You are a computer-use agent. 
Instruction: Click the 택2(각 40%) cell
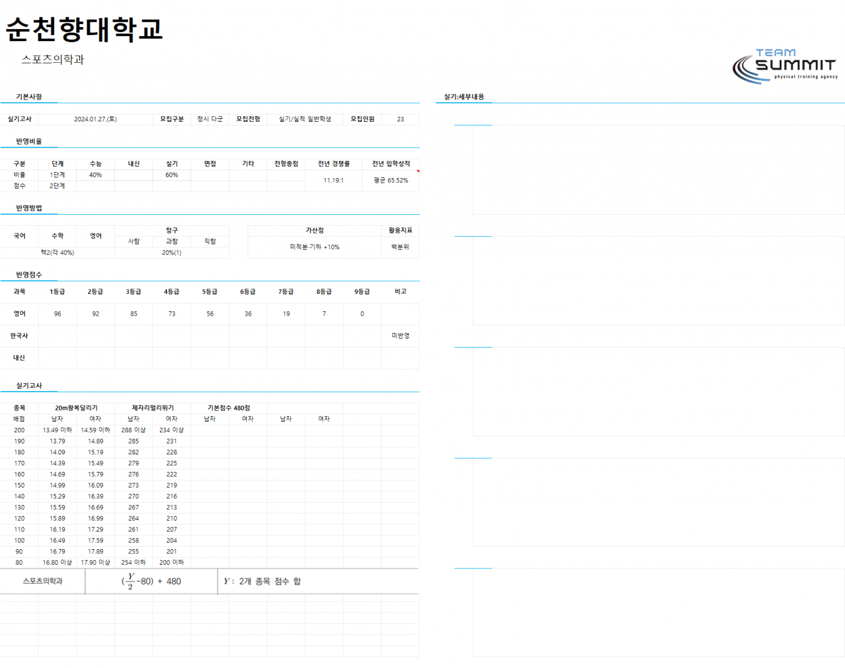(x=57, y=253)
